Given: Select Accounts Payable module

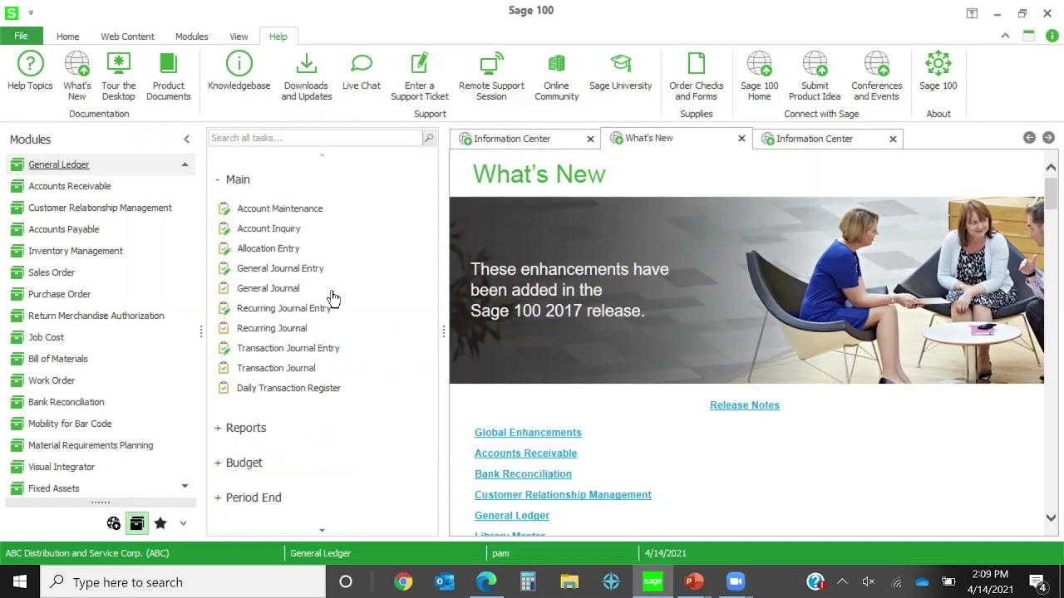Looking at the screenshot, I should [63, 229].
